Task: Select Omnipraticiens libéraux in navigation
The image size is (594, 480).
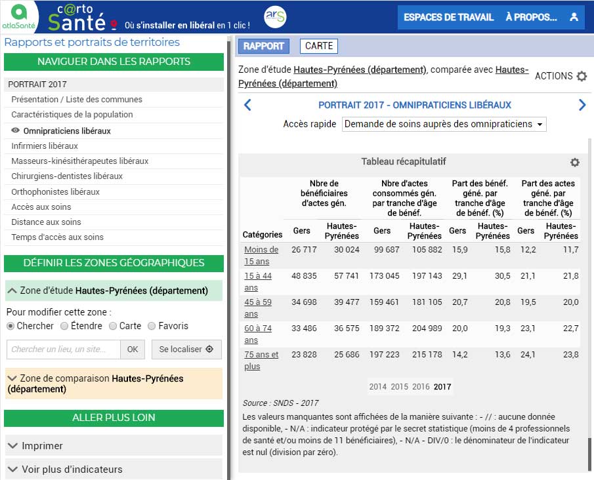Action: [x=67, y=131]
